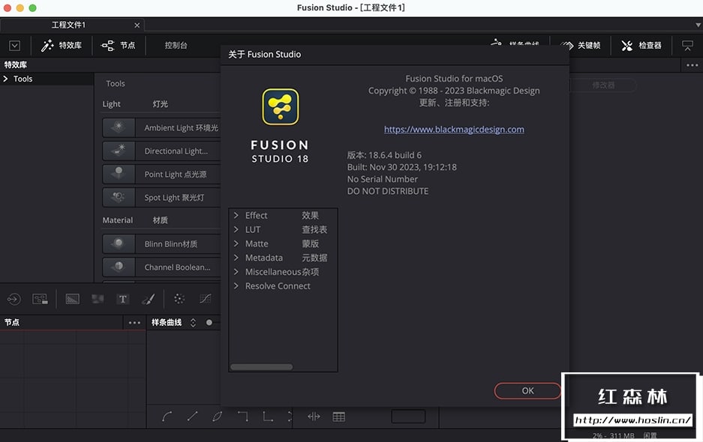703x442 pixels.
Task: Click the second node-tree toolbar icon
Action: click(x=40, y=299)
